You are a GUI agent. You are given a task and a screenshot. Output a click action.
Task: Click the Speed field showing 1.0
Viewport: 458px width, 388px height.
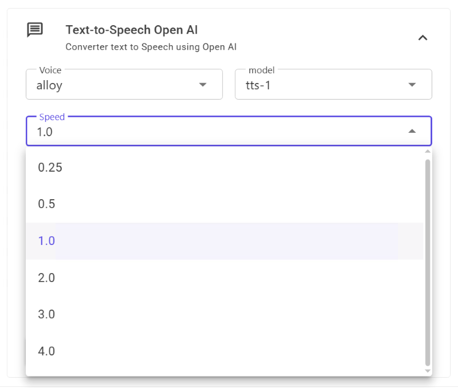pos(218,132)
